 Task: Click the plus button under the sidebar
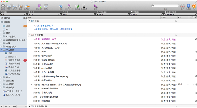point(2,106)
